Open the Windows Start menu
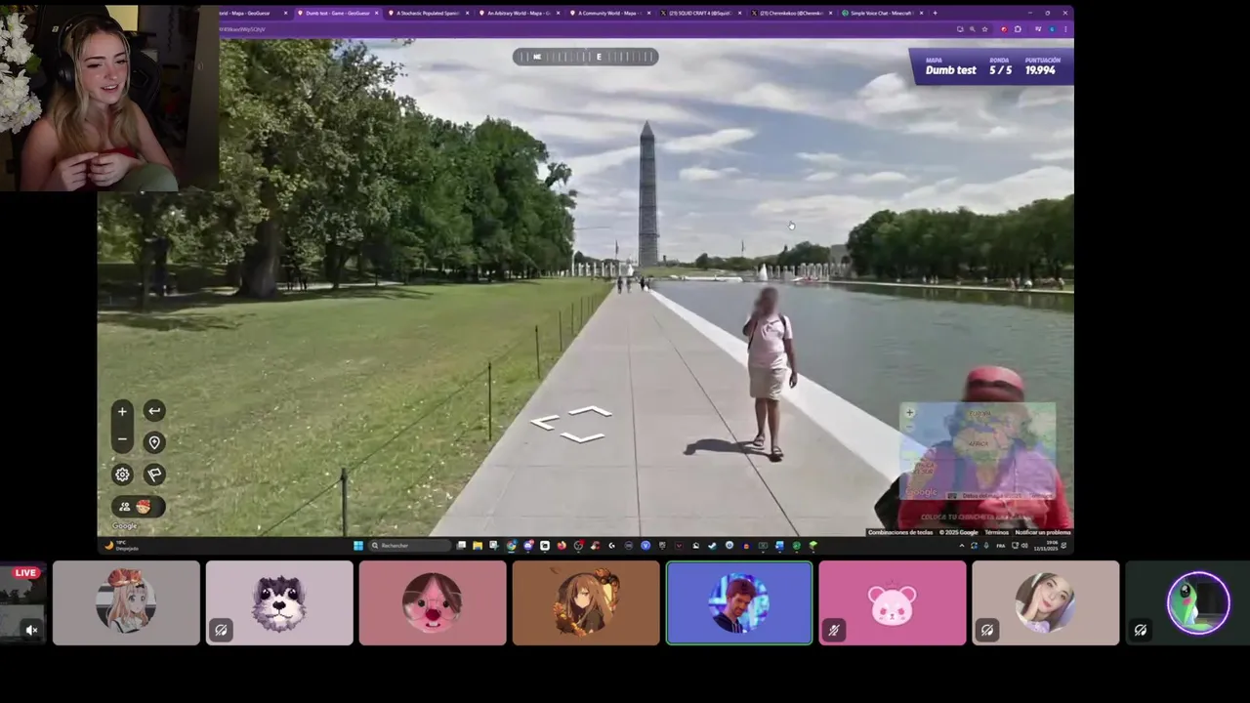The height and width of the screenshot is (703, 1250). pos(358,545)
